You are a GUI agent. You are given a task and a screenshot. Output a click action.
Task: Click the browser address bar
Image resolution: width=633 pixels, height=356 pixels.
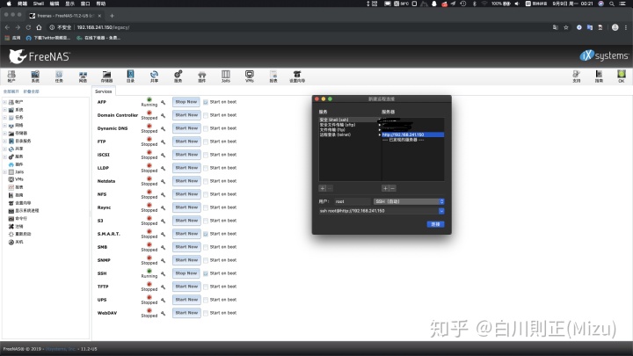coord(299,27)
